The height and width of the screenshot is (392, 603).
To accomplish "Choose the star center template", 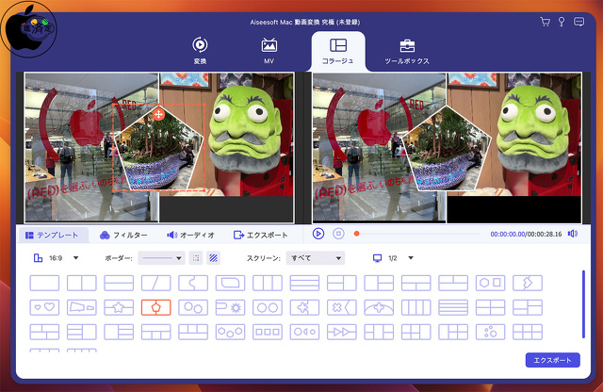I will coord(119,307).
